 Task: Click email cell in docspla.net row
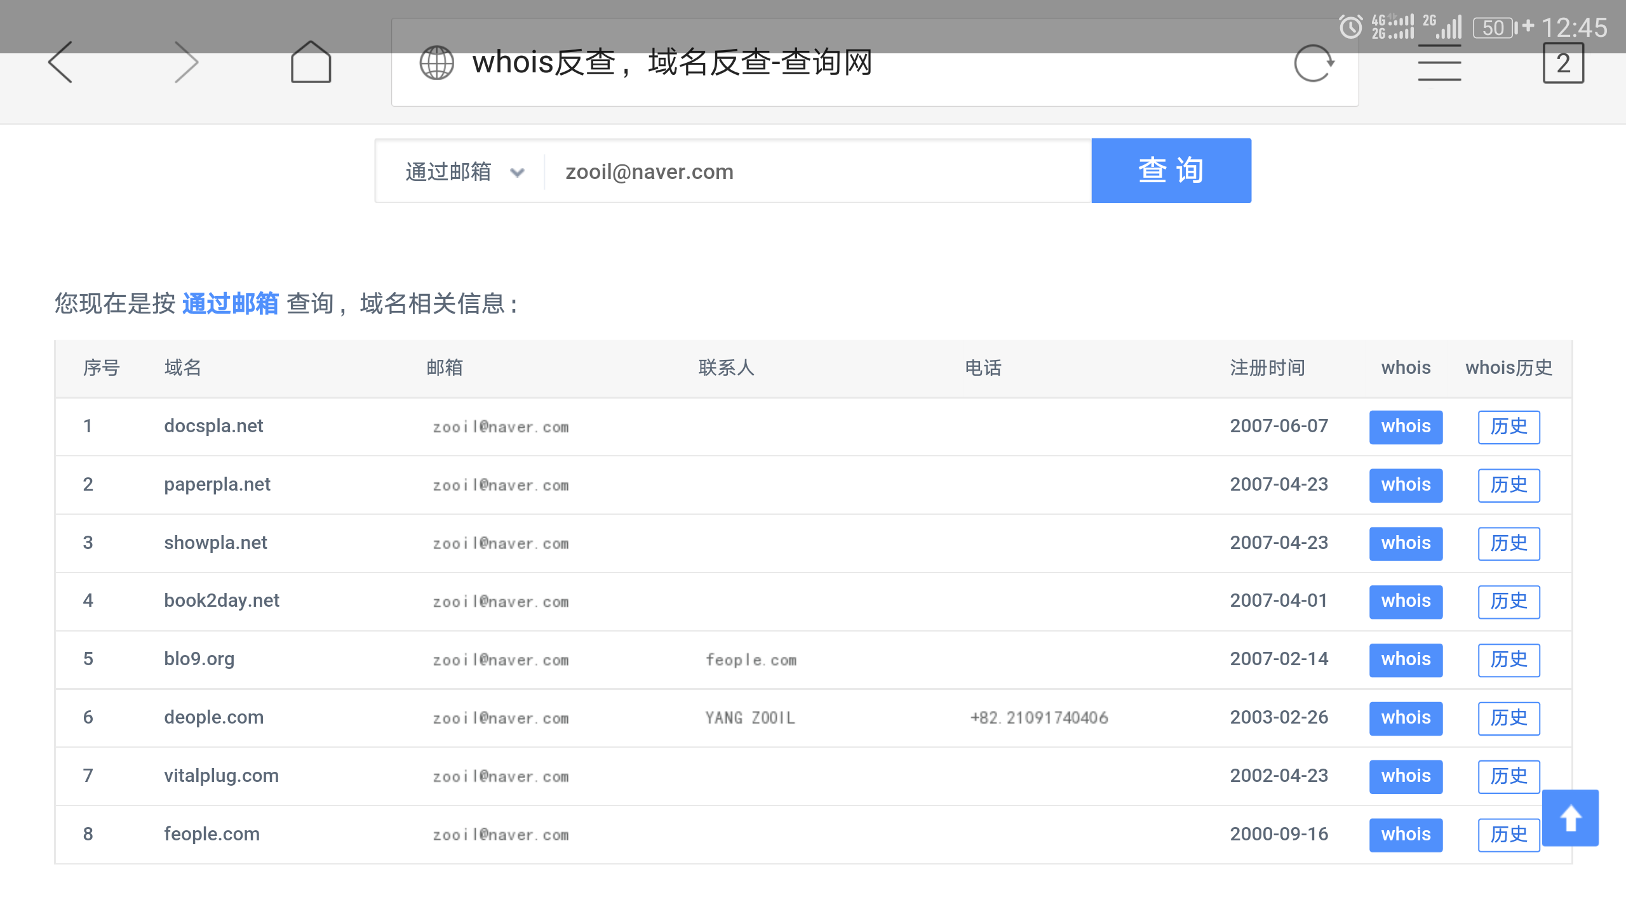coord(501,427)
